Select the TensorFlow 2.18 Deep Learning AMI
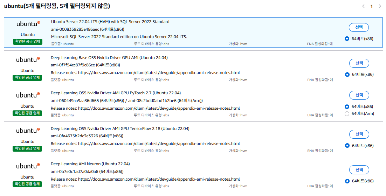The image size is (386, 196). coord(359,134)
